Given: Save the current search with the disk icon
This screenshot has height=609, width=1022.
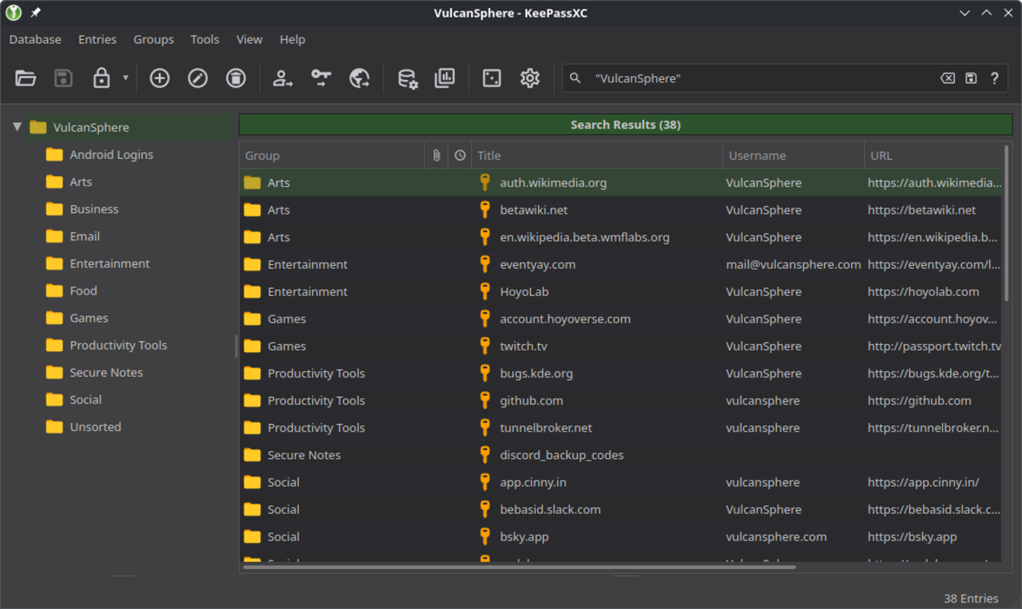Looking at the screenshot, I should click(x=971, y=78).
